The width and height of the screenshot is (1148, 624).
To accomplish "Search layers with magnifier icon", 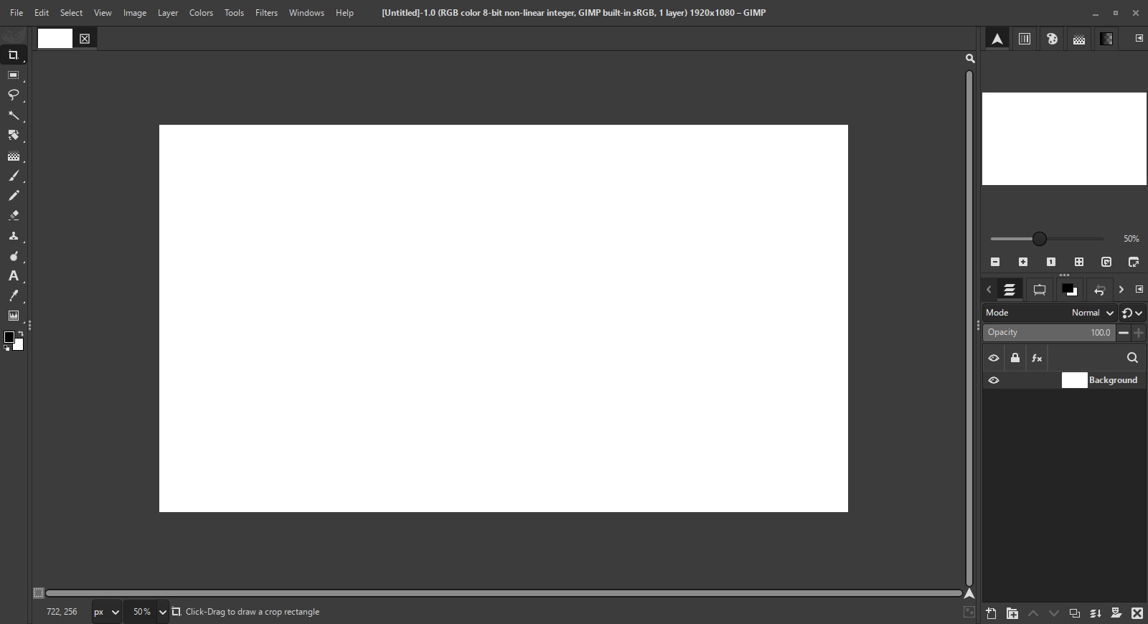I will (x=1132, y=358).
